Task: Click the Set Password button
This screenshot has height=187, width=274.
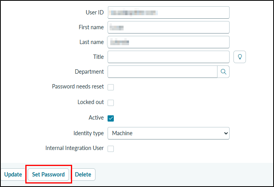Action: (48, 175)
